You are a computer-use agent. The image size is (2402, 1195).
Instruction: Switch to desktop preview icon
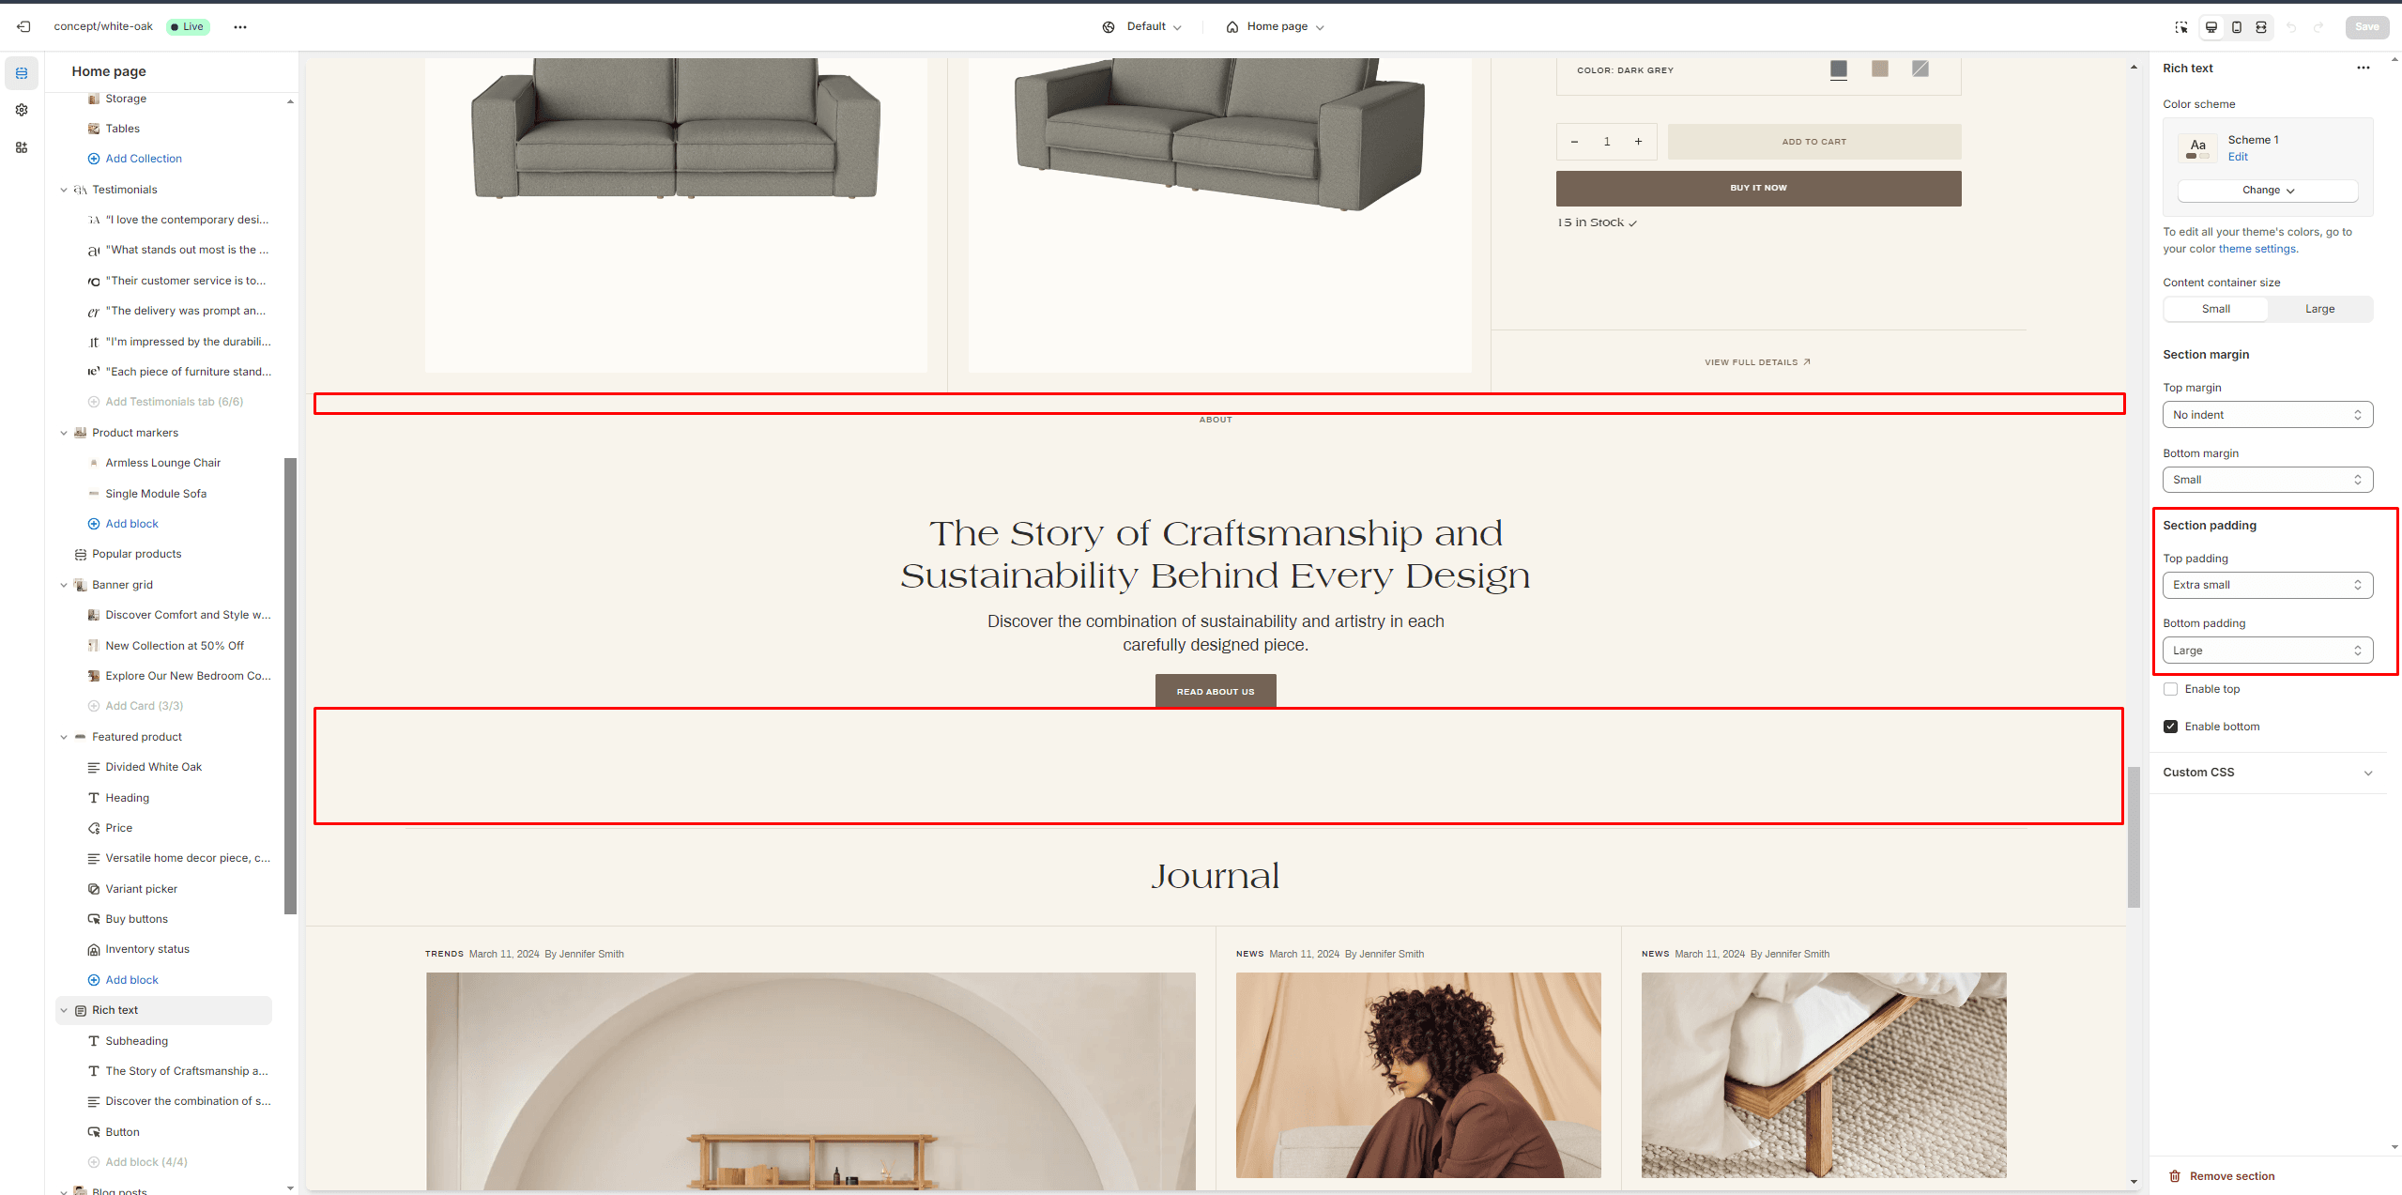[x=2211, y=27]
